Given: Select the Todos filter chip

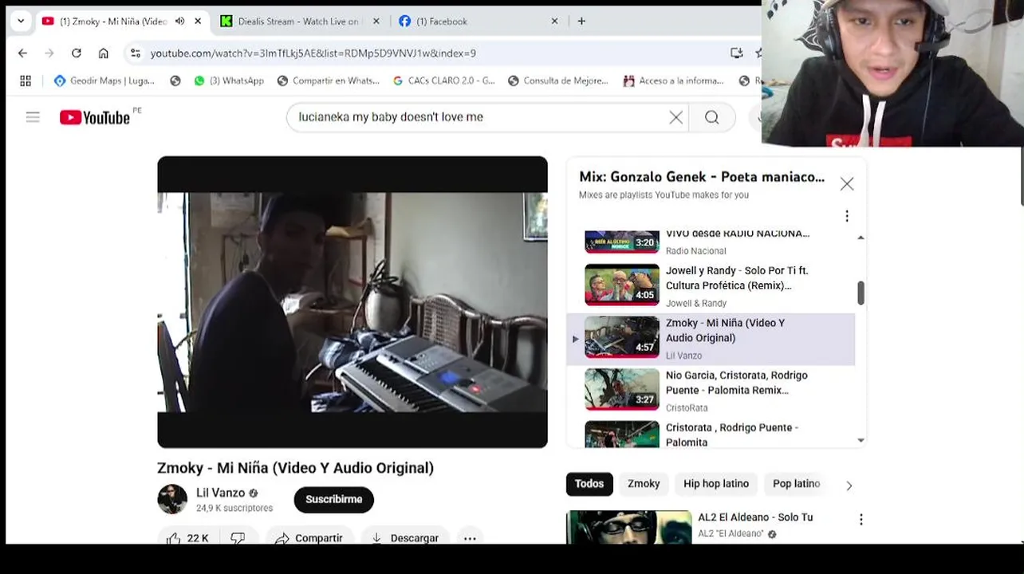Looking at the screenshot, I should (589, 484).
